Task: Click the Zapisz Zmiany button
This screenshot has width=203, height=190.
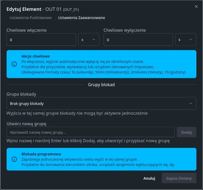Action: point(179,178)
